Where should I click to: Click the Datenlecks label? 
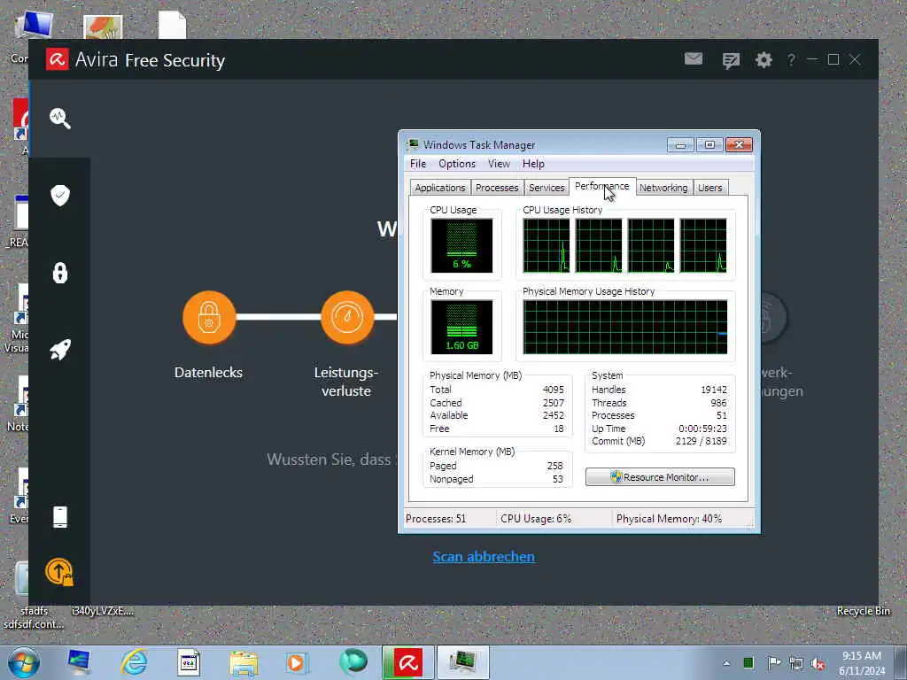point(209,373)
